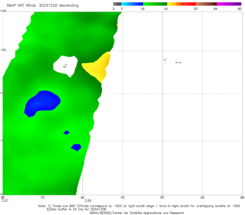Click the pair of islands near longitude 52
The image size is (245, 215).
pyautogui.click(x=178, y=63)
